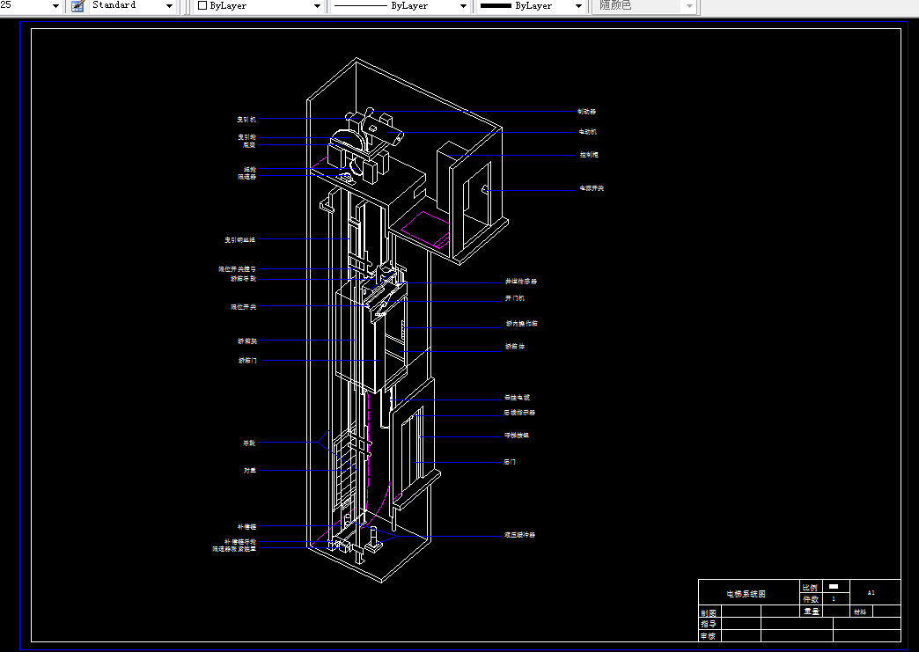The width and height of the screenshot is (919, 652).
Task: Click the A1 sheet size cell
Action: 871,593
